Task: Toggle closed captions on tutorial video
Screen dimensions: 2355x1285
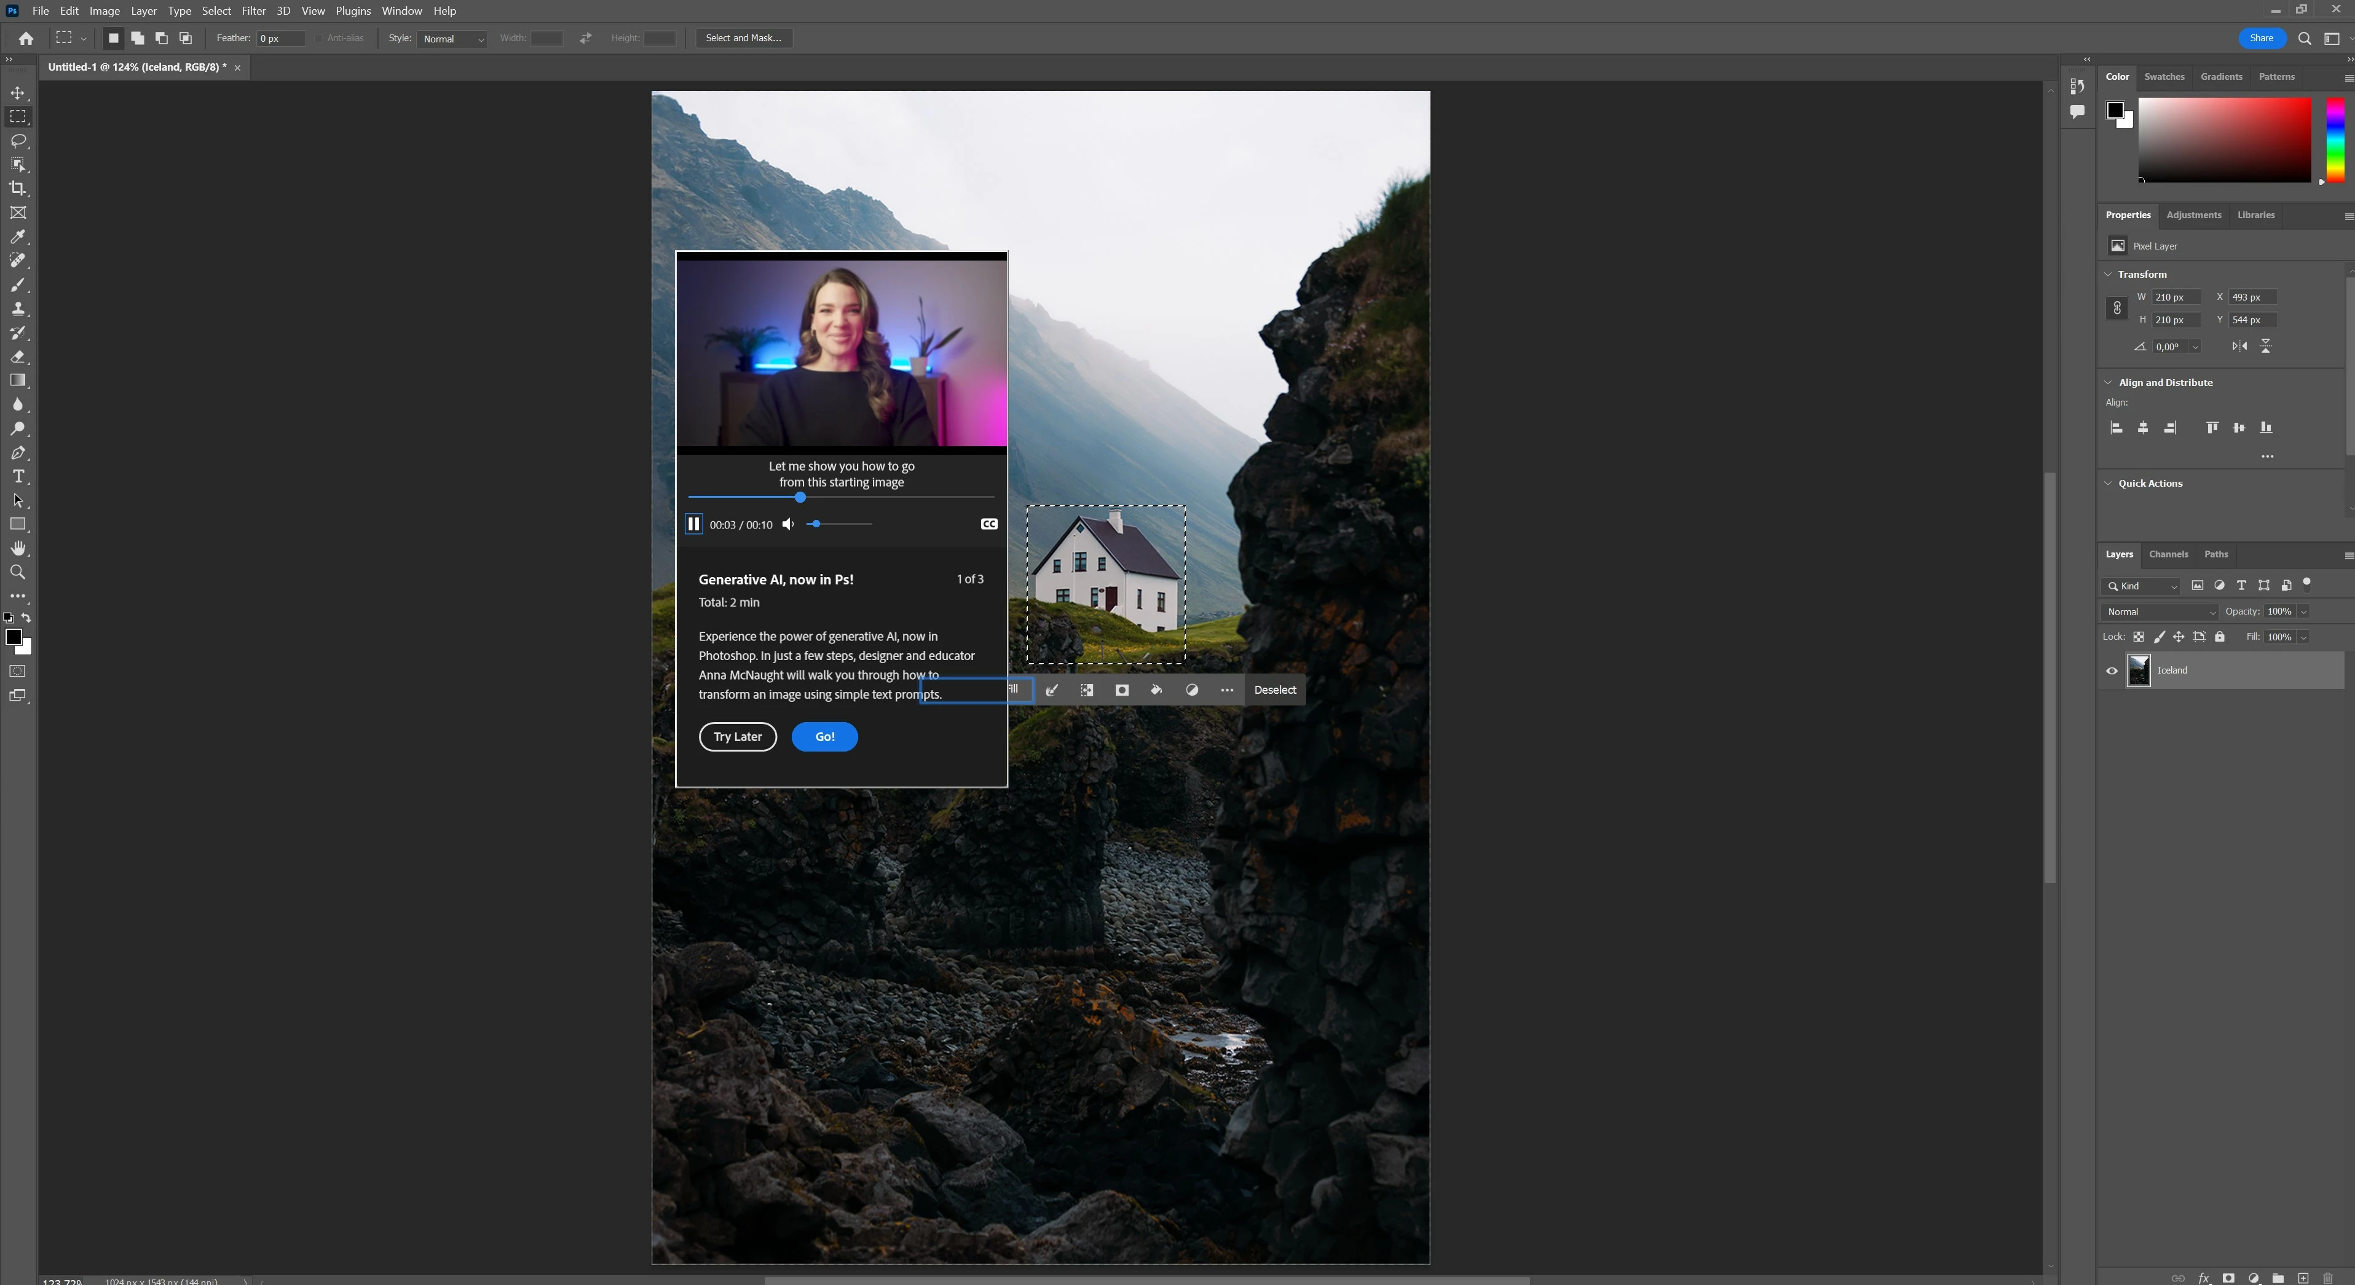Action: click(988, 524)
